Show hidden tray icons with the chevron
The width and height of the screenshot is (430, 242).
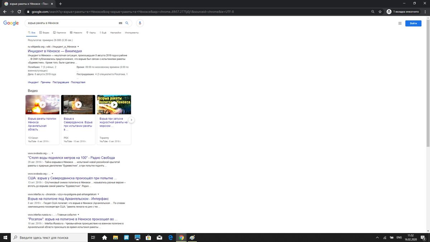(x=377, y=237)
